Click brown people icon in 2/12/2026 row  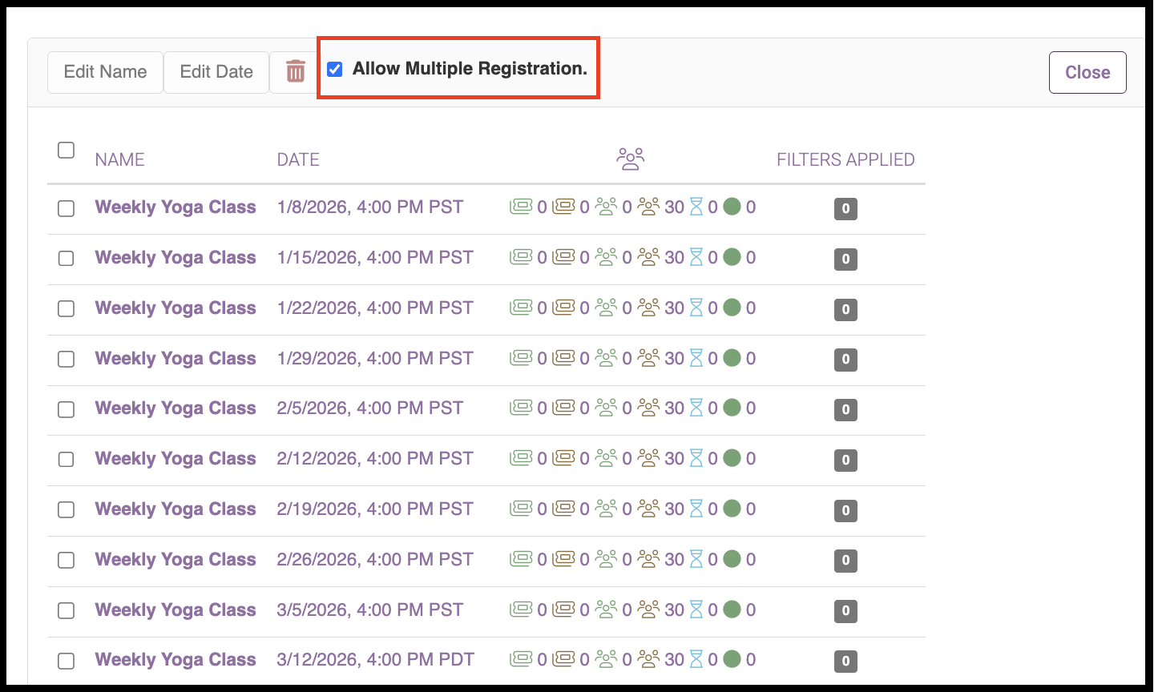pos(648,459)
